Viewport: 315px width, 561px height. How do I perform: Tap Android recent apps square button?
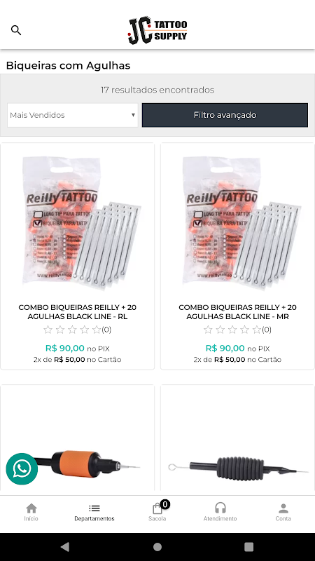(x=249, y=547)
